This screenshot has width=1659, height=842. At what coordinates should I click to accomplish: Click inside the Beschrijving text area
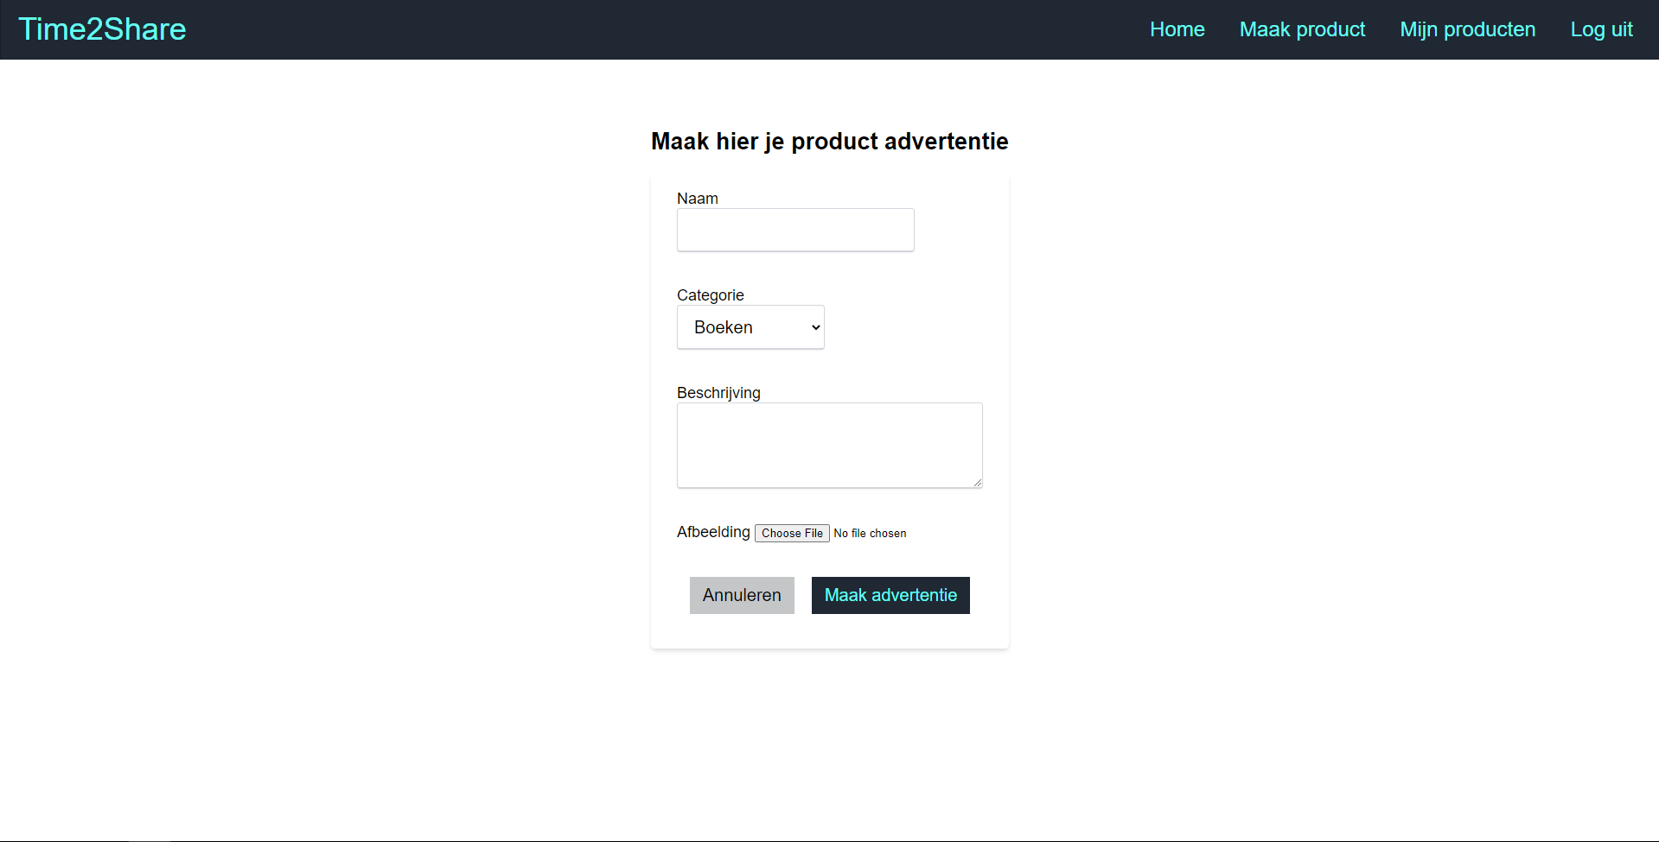click(830, 446)
